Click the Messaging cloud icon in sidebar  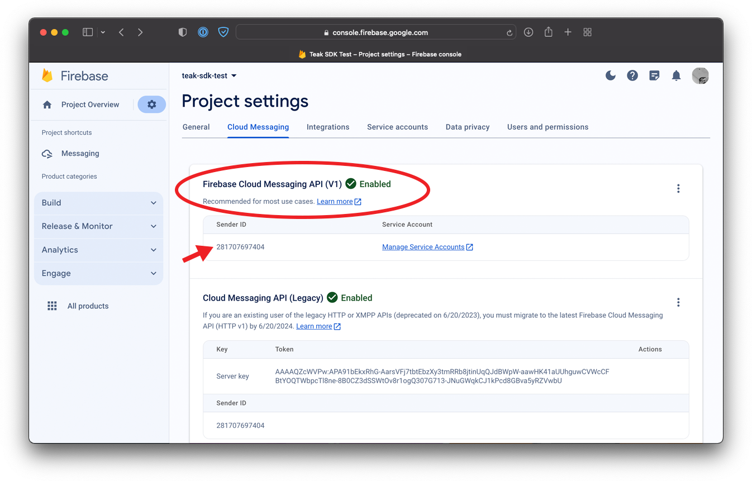coord(47,154)
